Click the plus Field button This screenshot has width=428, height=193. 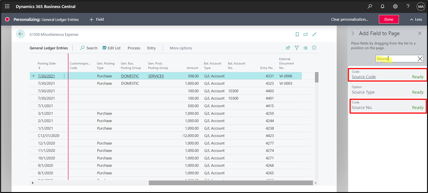click(97, 20)
